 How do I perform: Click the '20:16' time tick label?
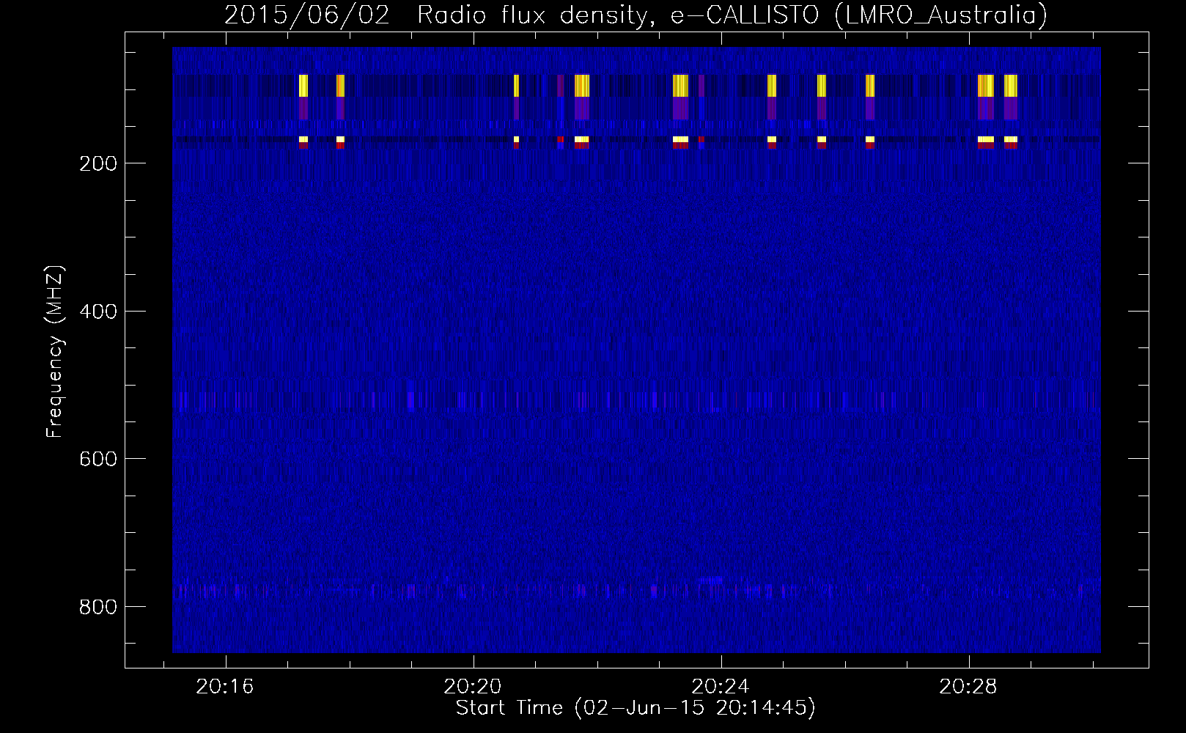click(225, 686)
